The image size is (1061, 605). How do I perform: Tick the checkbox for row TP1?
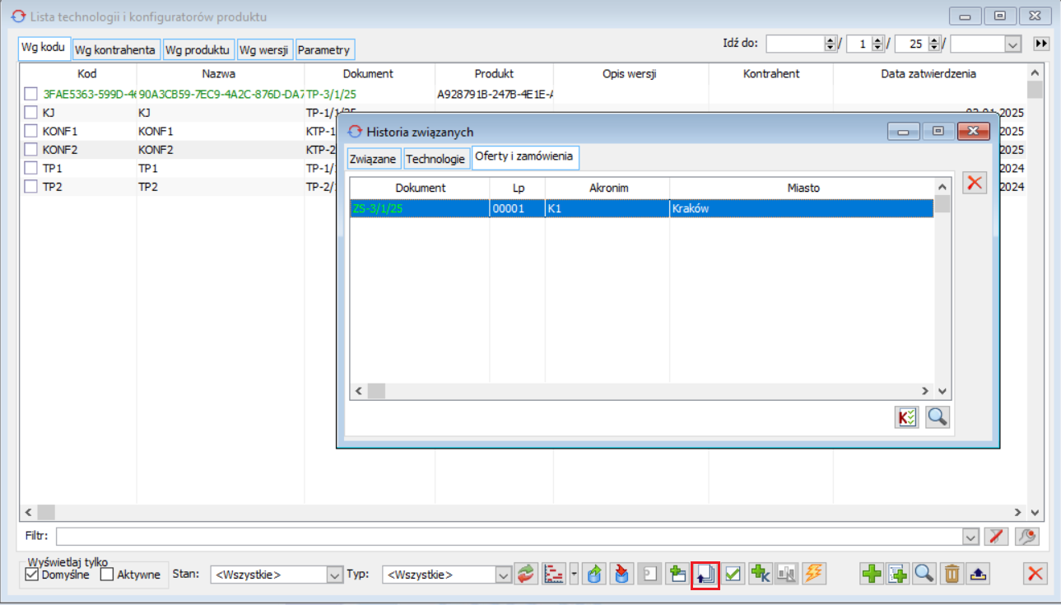tap(30, 168)
